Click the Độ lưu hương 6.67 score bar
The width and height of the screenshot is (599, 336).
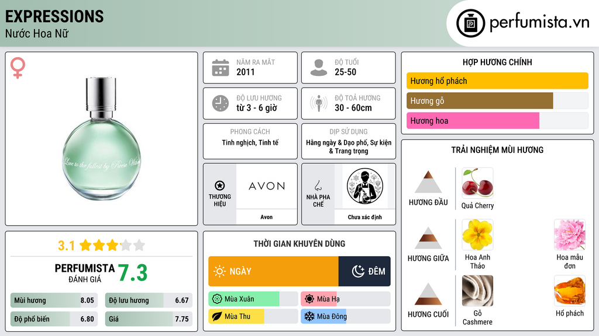(149, 300)
